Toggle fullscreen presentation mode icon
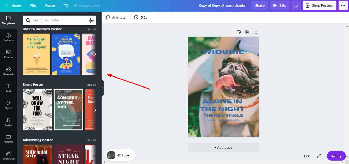This screenshot has height=164, width=349. point(319,156)
